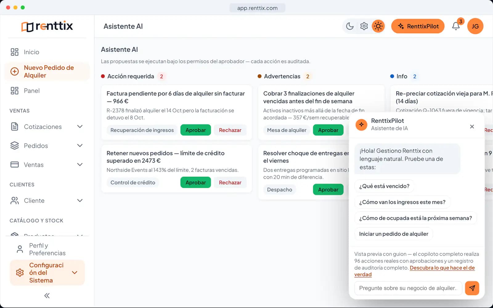Click the Ventas card icon
This screenshot has height=308, width=493.
pos(14,164)
